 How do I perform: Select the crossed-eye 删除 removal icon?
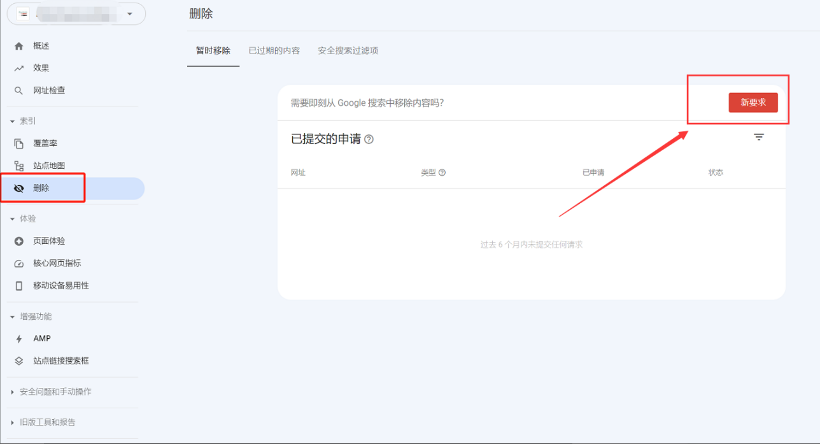[19, 188]
